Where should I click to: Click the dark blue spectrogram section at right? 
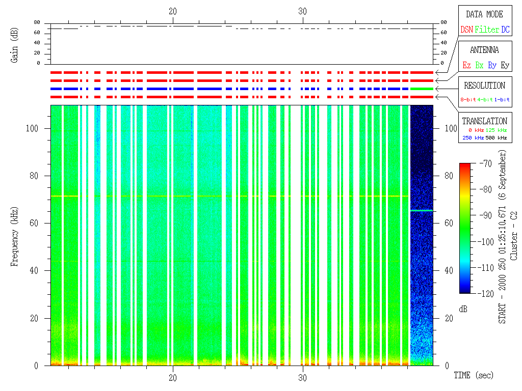tap(421, 153)
